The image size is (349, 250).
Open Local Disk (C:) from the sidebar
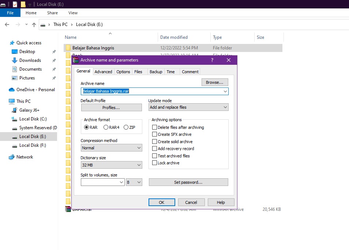[32, 119]
